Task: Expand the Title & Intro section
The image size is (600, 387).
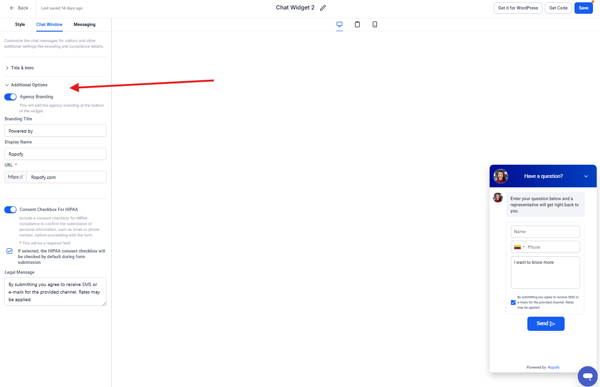Action: click(x=22, y=68)
